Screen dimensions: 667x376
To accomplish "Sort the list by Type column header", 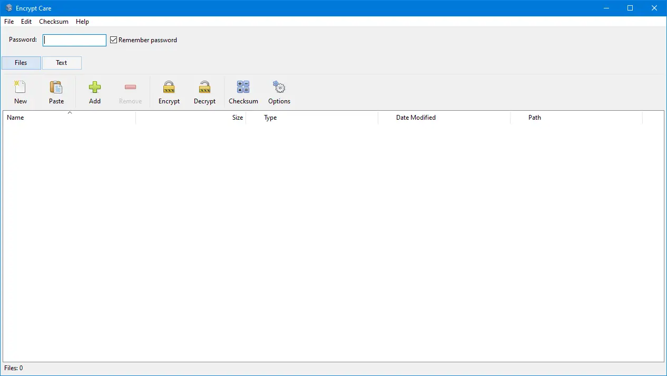I will (x=312, y=118).
